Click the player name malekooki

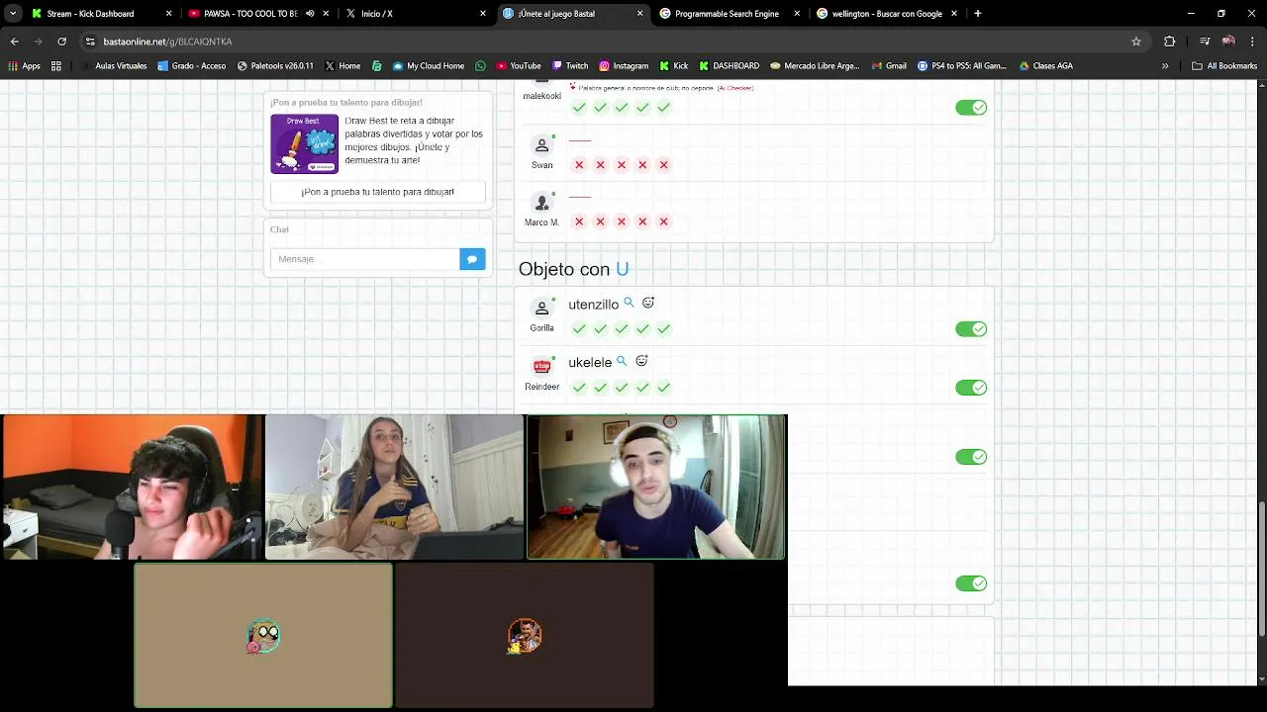(x=541, y=96)
